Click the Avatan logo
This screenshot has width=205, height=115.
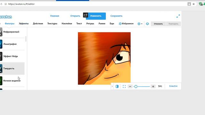pyautogui.click(x=6, y=17)
